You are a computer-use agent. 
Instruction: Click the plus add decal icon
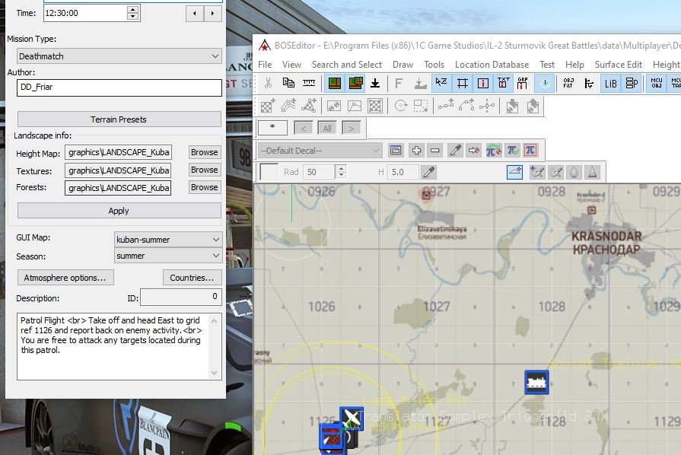click(x=415, y=151)
